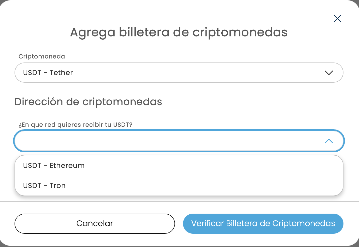Click the down chevron on Criptomoneda field
359x247 pixels.
pyautogui.click(x=329, y=73)
